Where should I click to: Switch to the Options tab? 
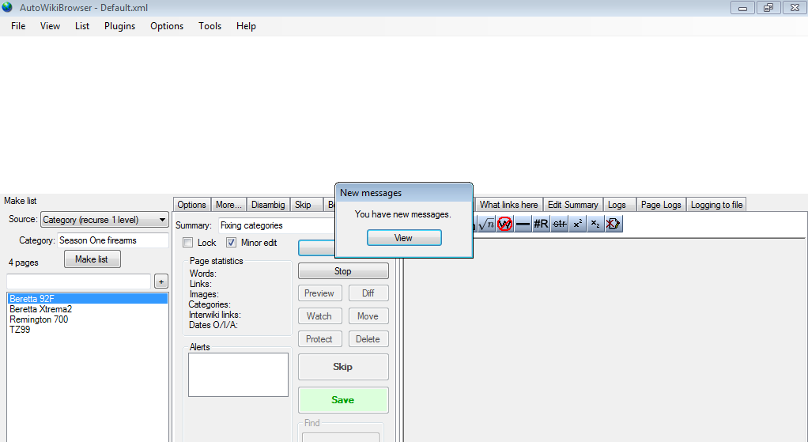coord(191,205)
